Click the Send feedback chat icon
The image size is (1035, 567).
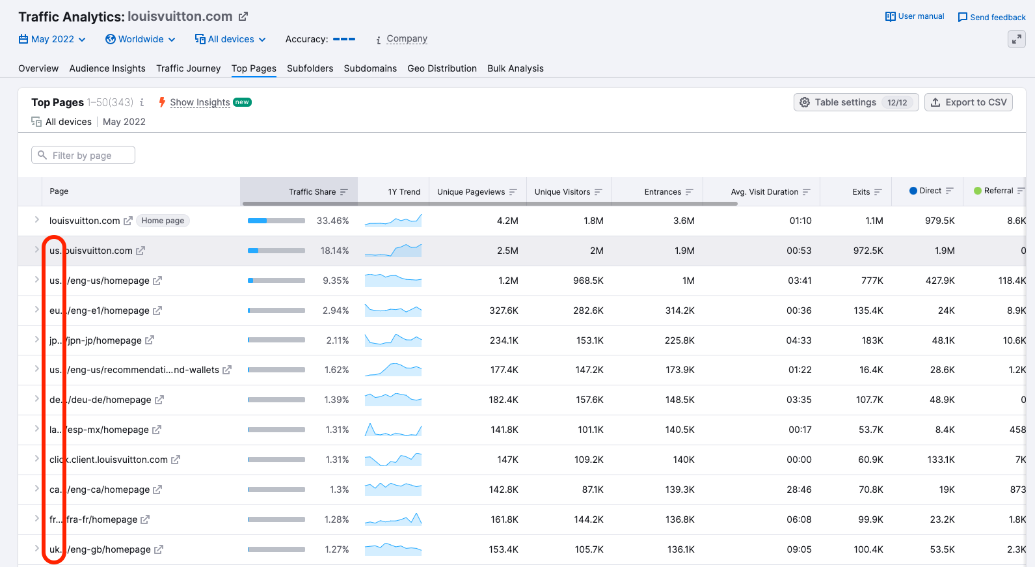(x=963, y=18)
